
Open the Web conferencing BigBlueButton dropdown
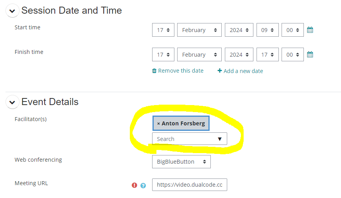tap(181, 162)
